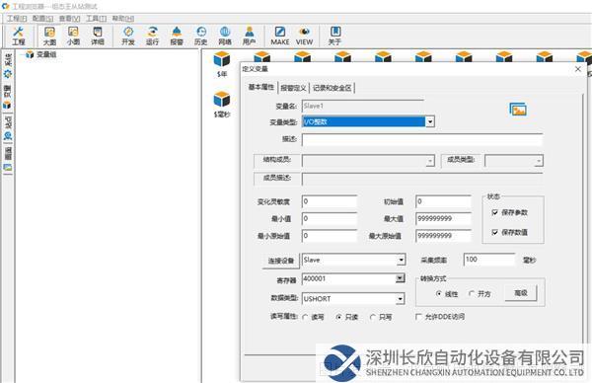The width and height of the screenshot is (592, 383).
Task: Select the 只写 write-only radio button
Action: pyautogui.click(x=373, y=317)
